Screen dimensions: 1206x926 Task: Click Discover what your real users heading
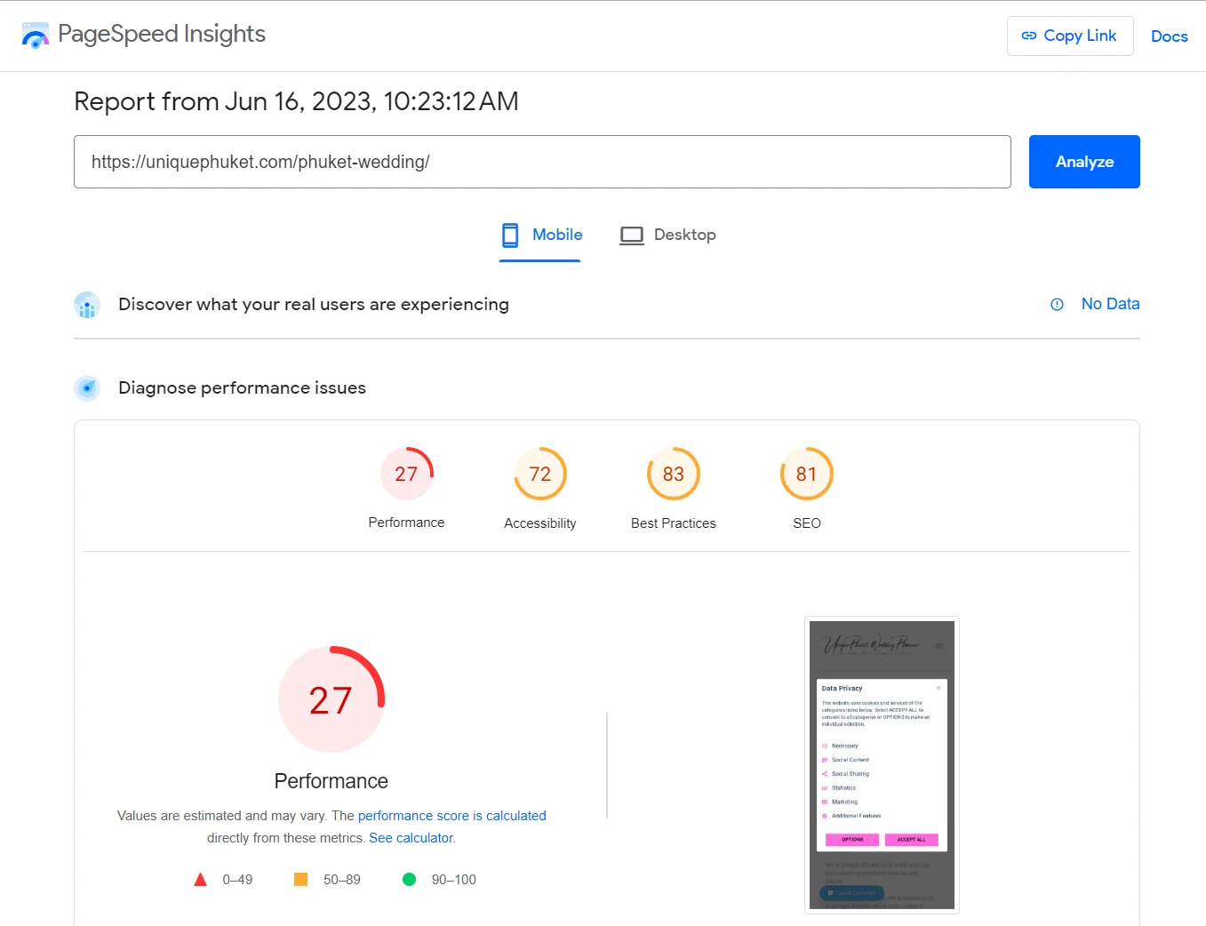click(314, 305)
